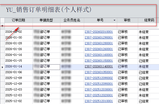Sort by the 订单日期 column header
159x104 pixels.
(x=18, y=20)
